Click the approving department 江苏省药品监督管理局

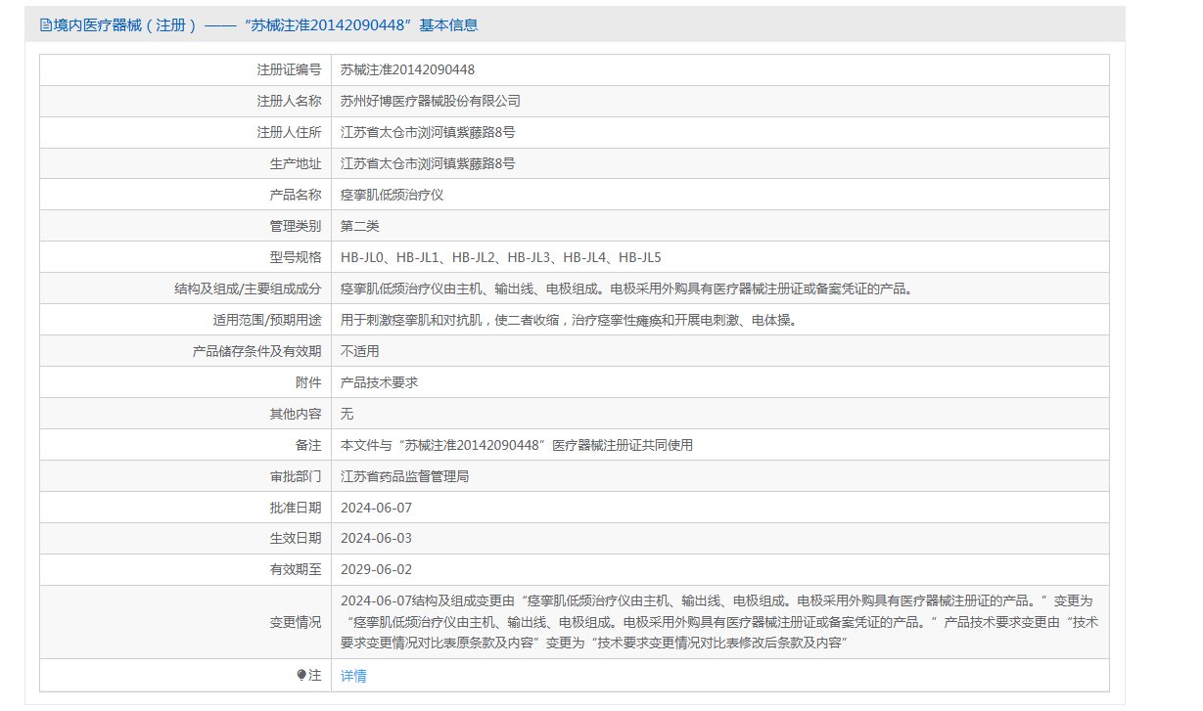tap(405, 476)
